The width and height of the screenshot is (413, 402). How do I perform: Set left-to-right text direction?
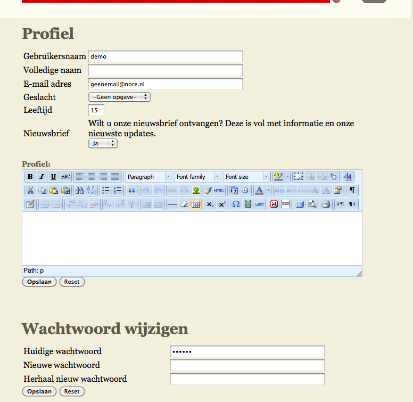(x=340, y=204)
